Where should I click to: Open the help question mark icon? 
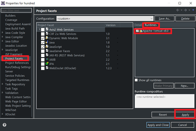pyautogui.click(x=4, y=125)
